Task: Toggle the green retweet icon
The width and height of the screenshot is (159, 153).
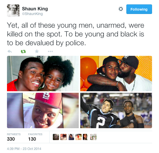Action: coord(23,51)
